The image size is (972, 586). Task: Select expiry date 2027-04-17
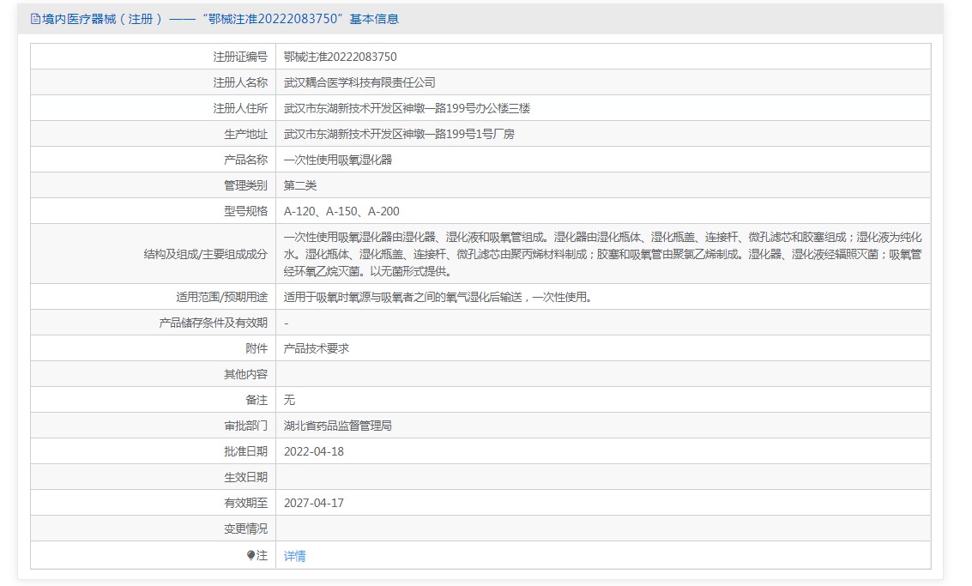click(314, 504)
